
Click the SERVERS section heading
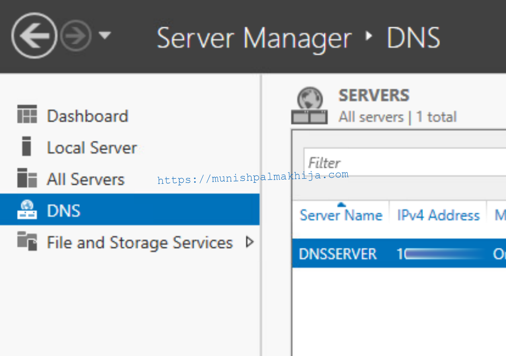[x=374, y=95]
